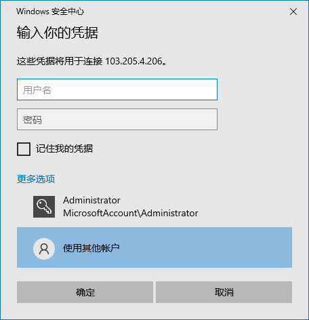Focus the 用户名 input field
This screenshot has width=309, height=320.
point(117,89)
